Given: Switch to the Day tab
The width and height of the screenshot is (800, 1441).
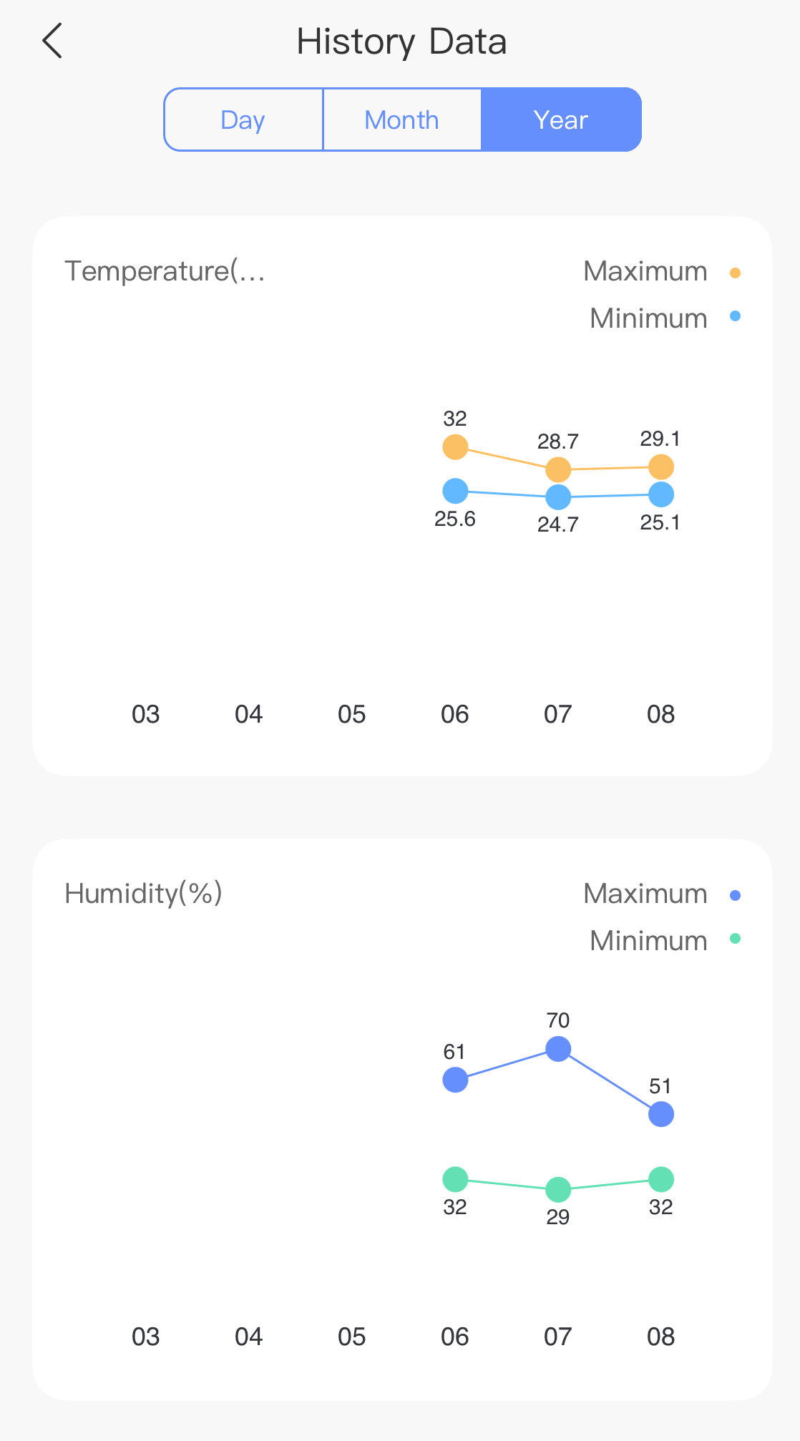Looking at the screenshot, I should coord(243,120).
